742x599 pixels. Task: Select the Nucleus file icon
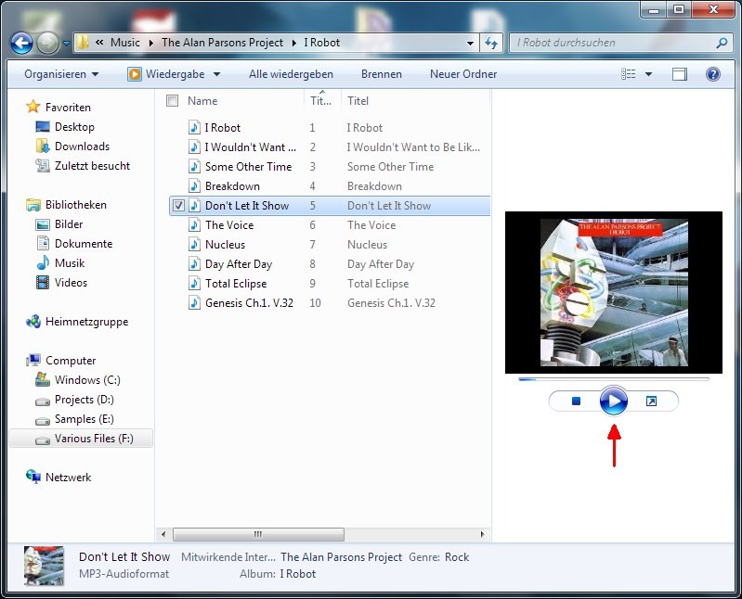pos(194,244)
